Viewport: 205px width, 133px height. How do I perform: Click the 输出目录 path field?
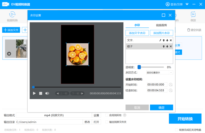click(x=49, y=122)
